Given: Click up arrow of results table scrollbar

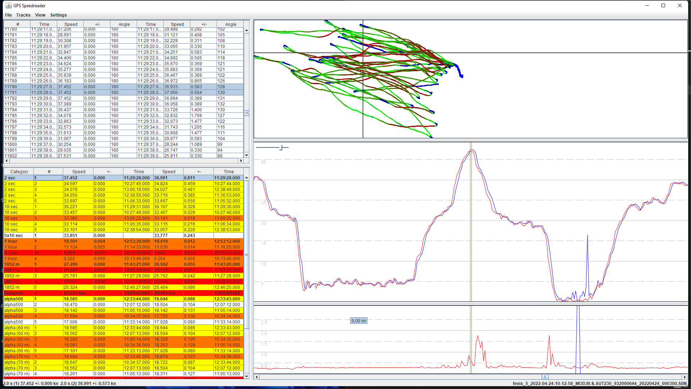Looking at the screenshot, I should [x=247, y=178].
